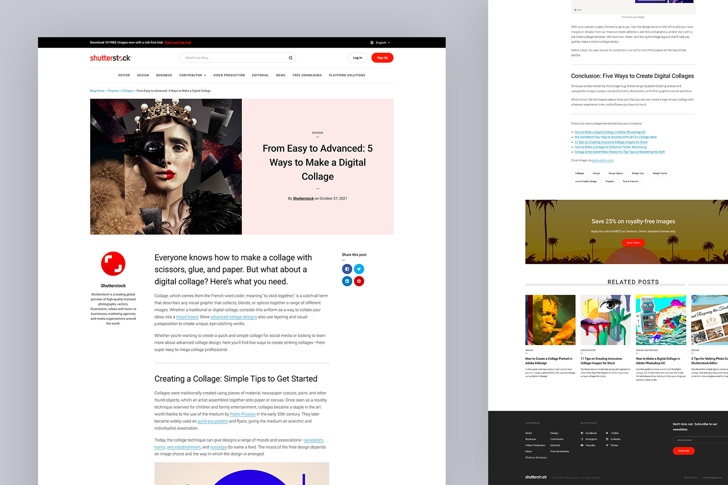
Task: Click the License agreement footer link
Action: (x=712, y=478)
